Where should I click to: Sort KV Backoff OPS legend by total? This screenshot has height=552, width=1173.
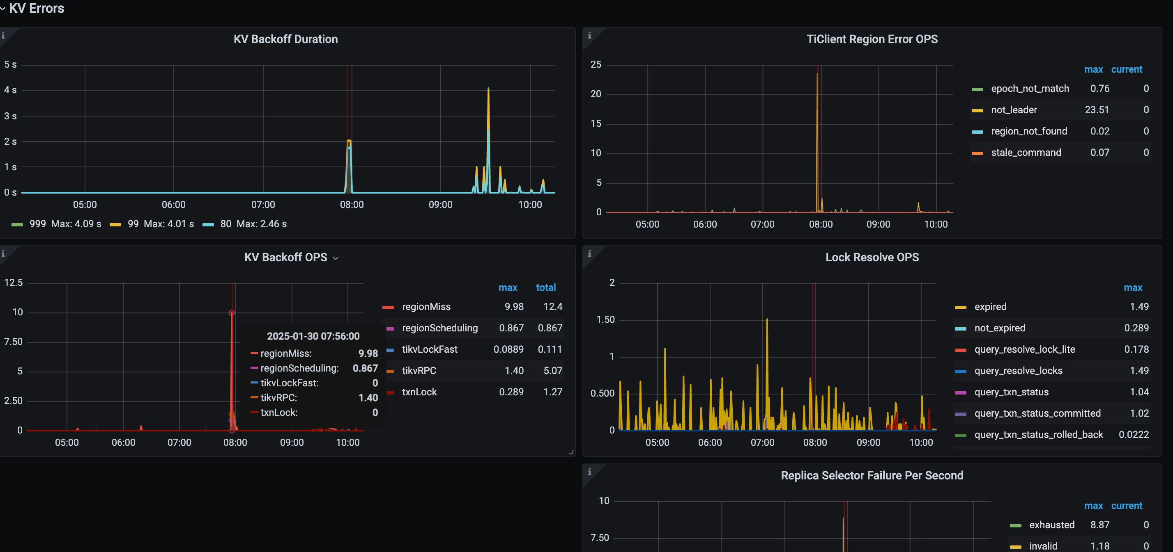point(545,287)
